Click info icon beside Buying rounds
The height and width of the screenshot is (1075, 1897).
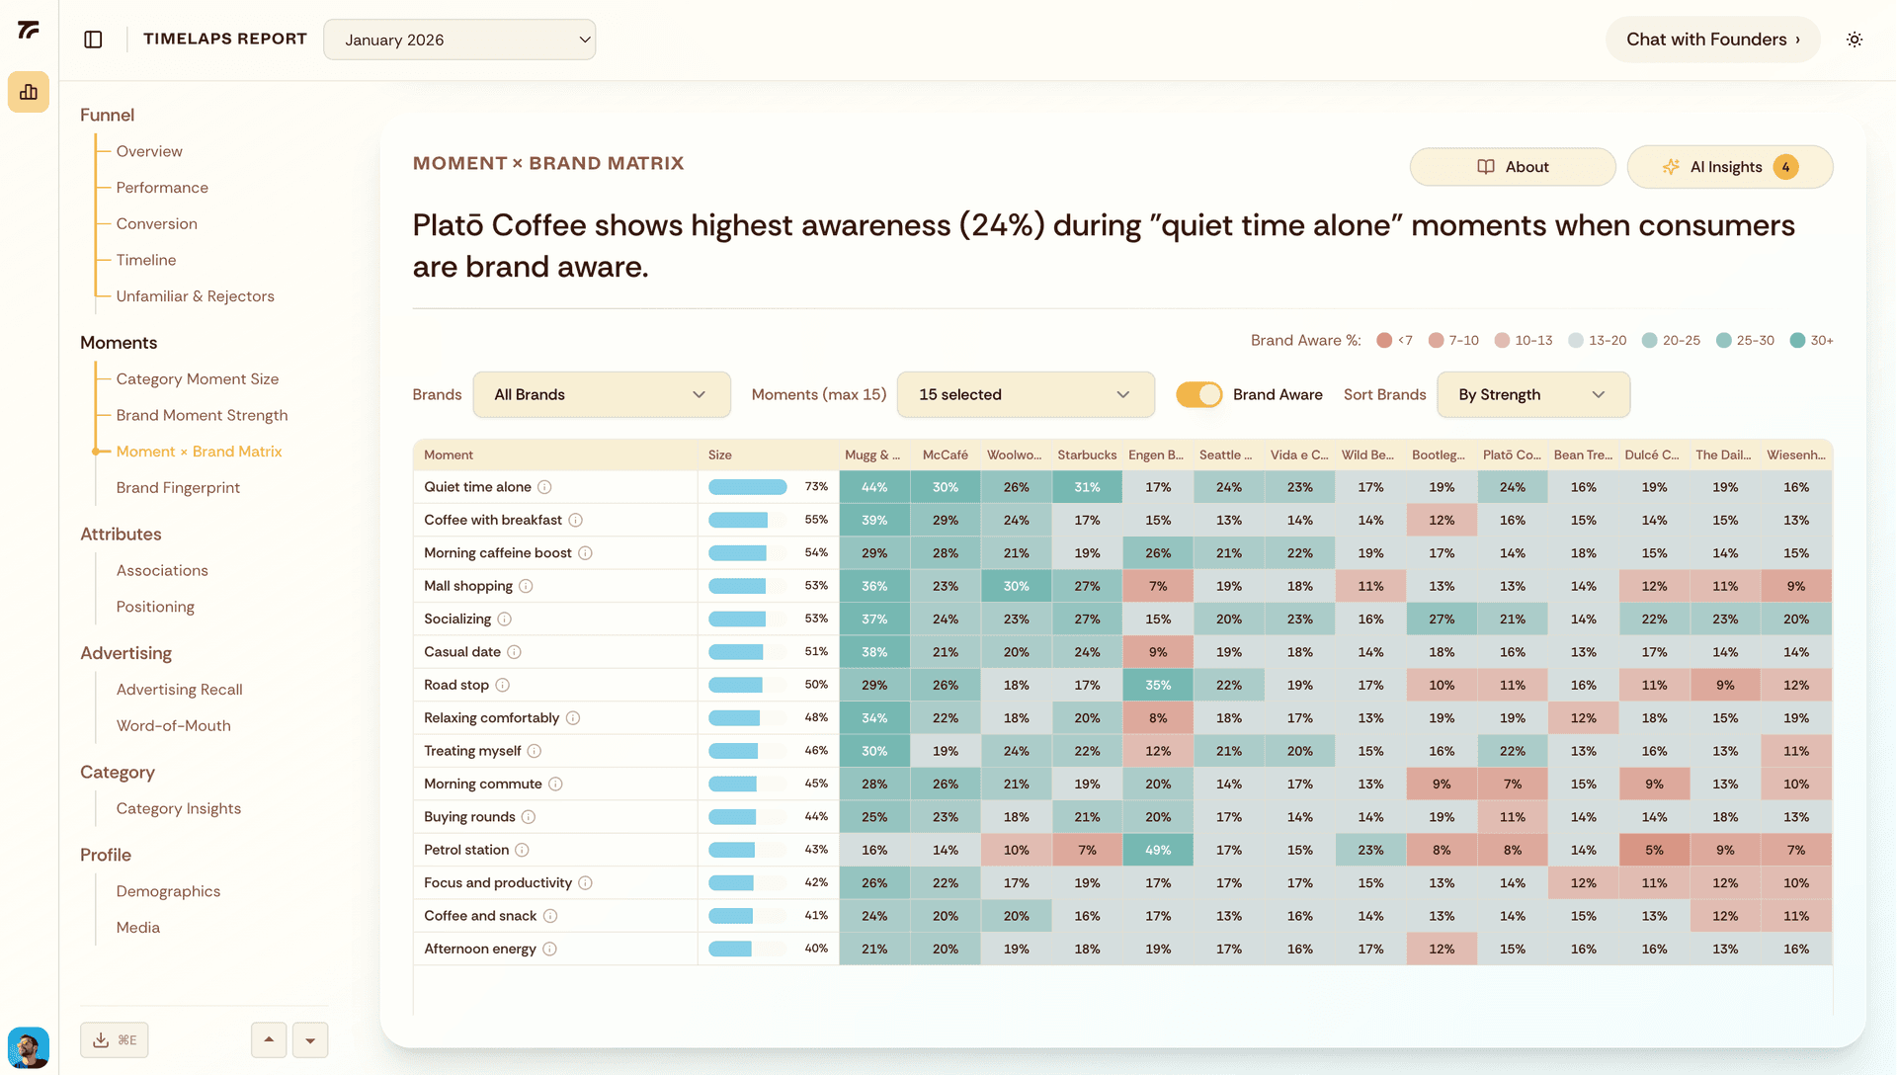point(529,817)
